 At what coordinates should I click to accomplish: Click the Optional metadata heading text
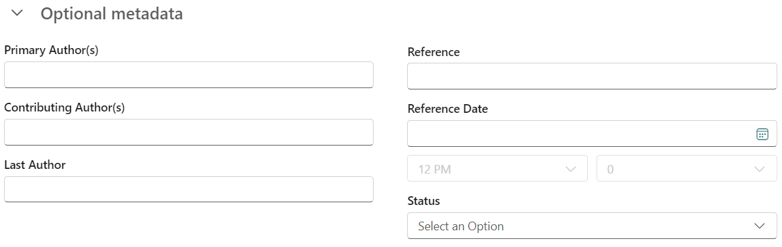click(112, 14)
